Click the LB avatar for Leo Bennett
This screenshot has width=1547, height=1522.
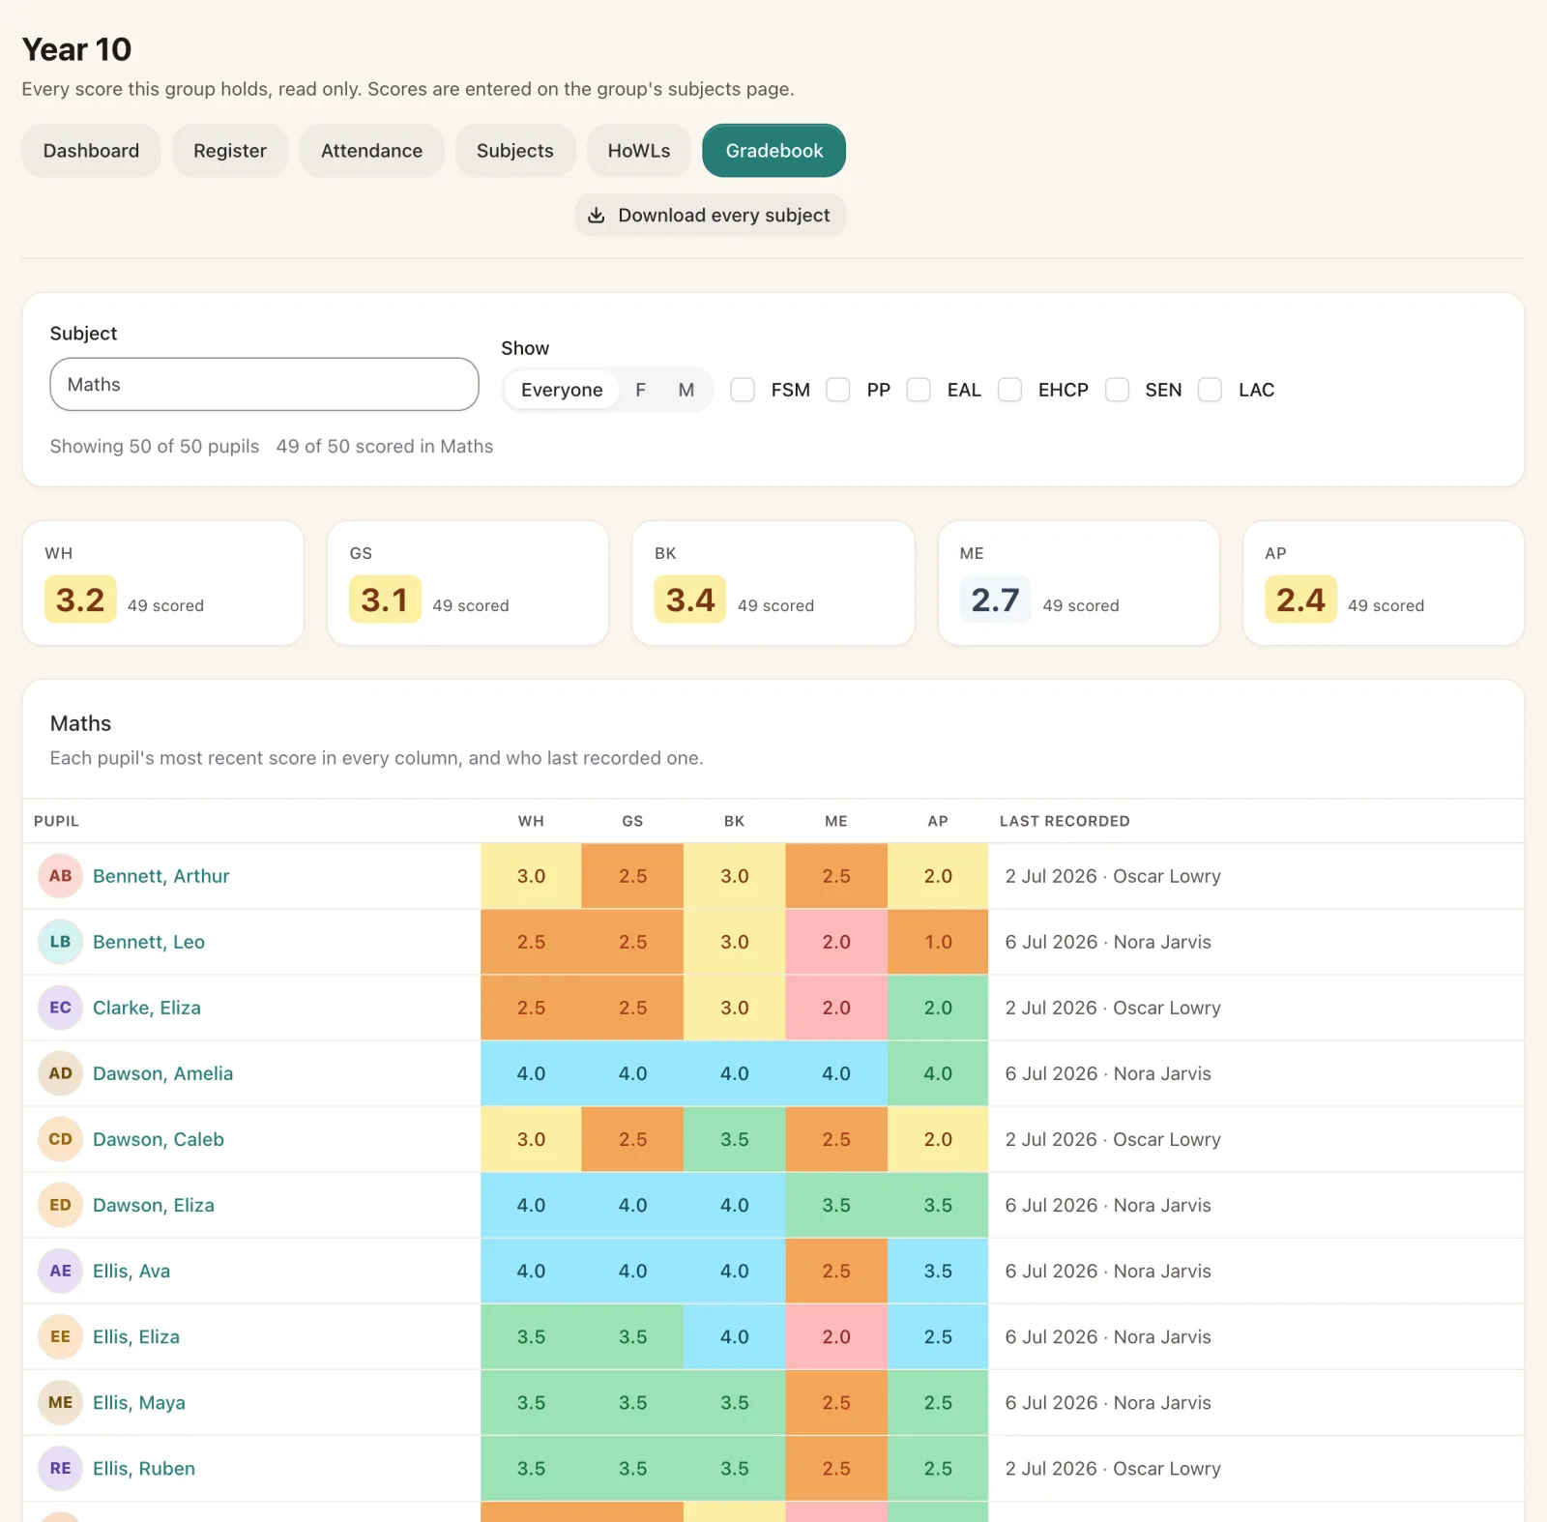click(x=60, y=942)
